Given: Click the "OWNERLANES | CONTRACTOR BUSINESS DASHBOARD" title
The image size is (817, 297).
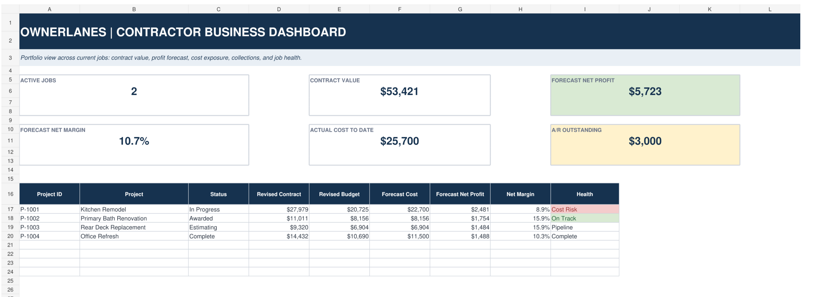Looking at the screenshot, I should (183, 32).
